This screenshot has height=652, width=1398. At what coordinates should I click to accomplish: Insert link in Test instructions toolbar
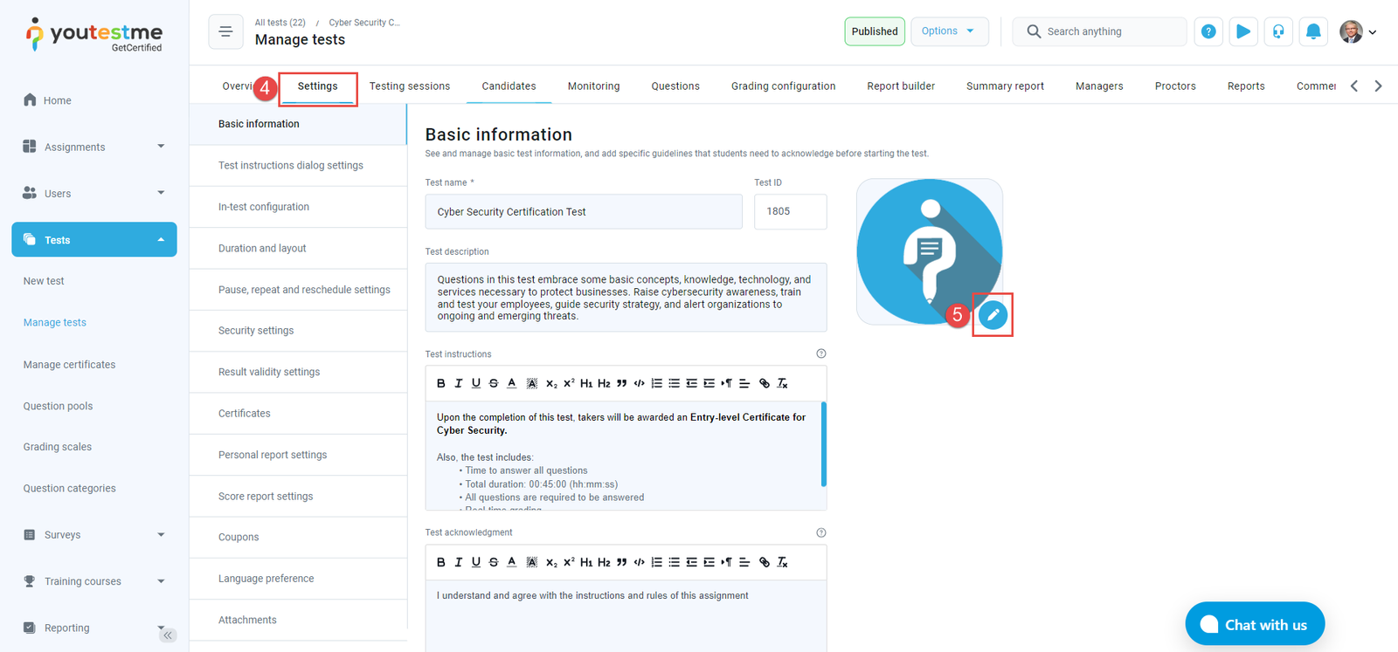(765, 383)
